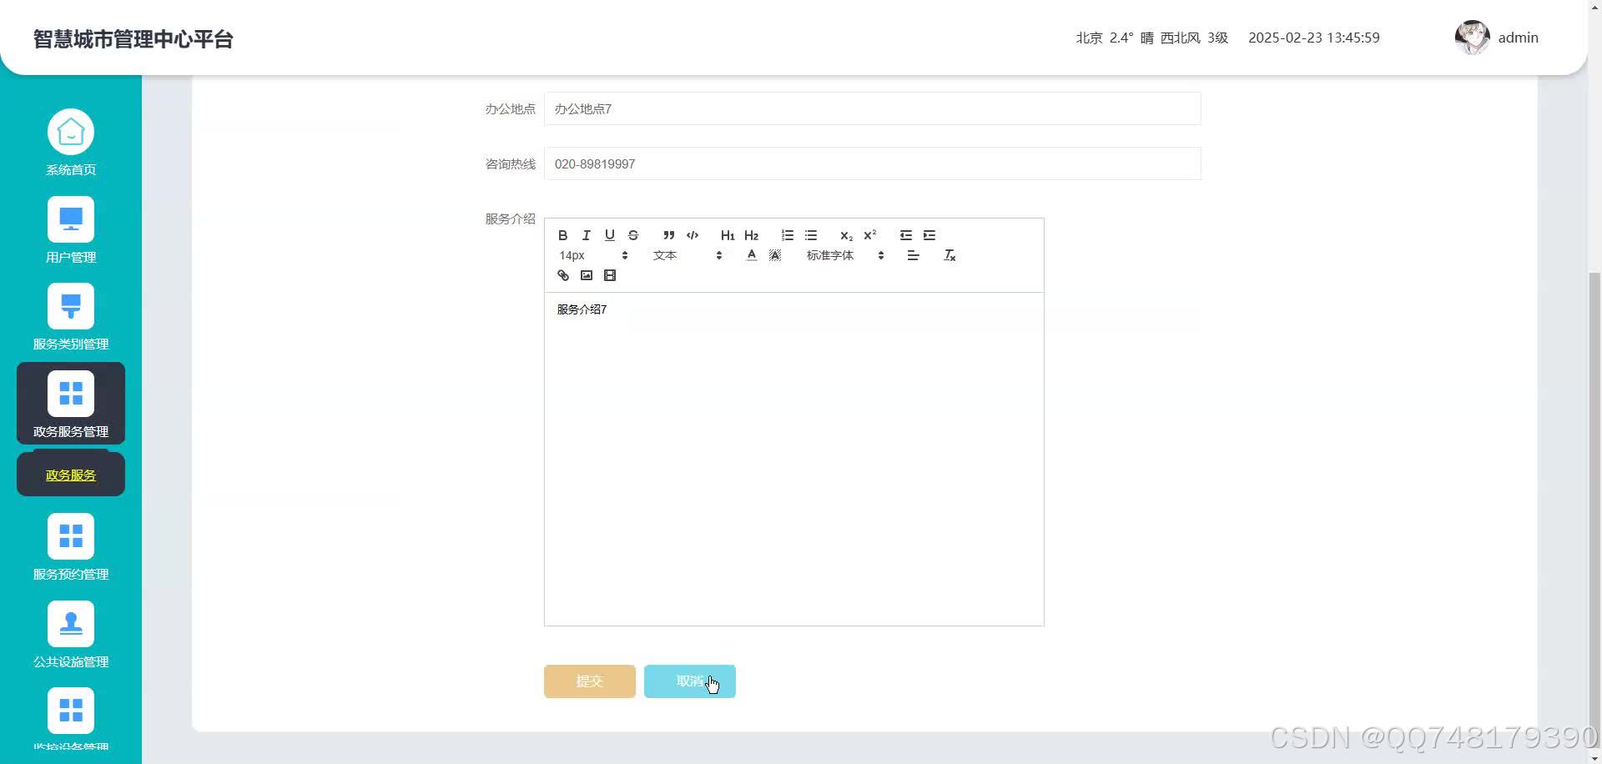Start a bulleted list
1602x764 pixels.
(810, 235)
